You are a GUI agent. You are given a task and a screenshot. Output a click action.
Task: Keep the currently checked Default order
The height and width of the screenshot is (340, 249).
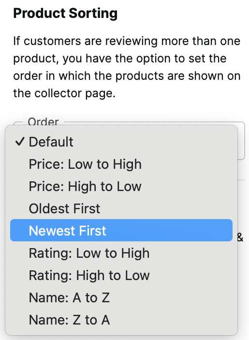coord(121,142)
